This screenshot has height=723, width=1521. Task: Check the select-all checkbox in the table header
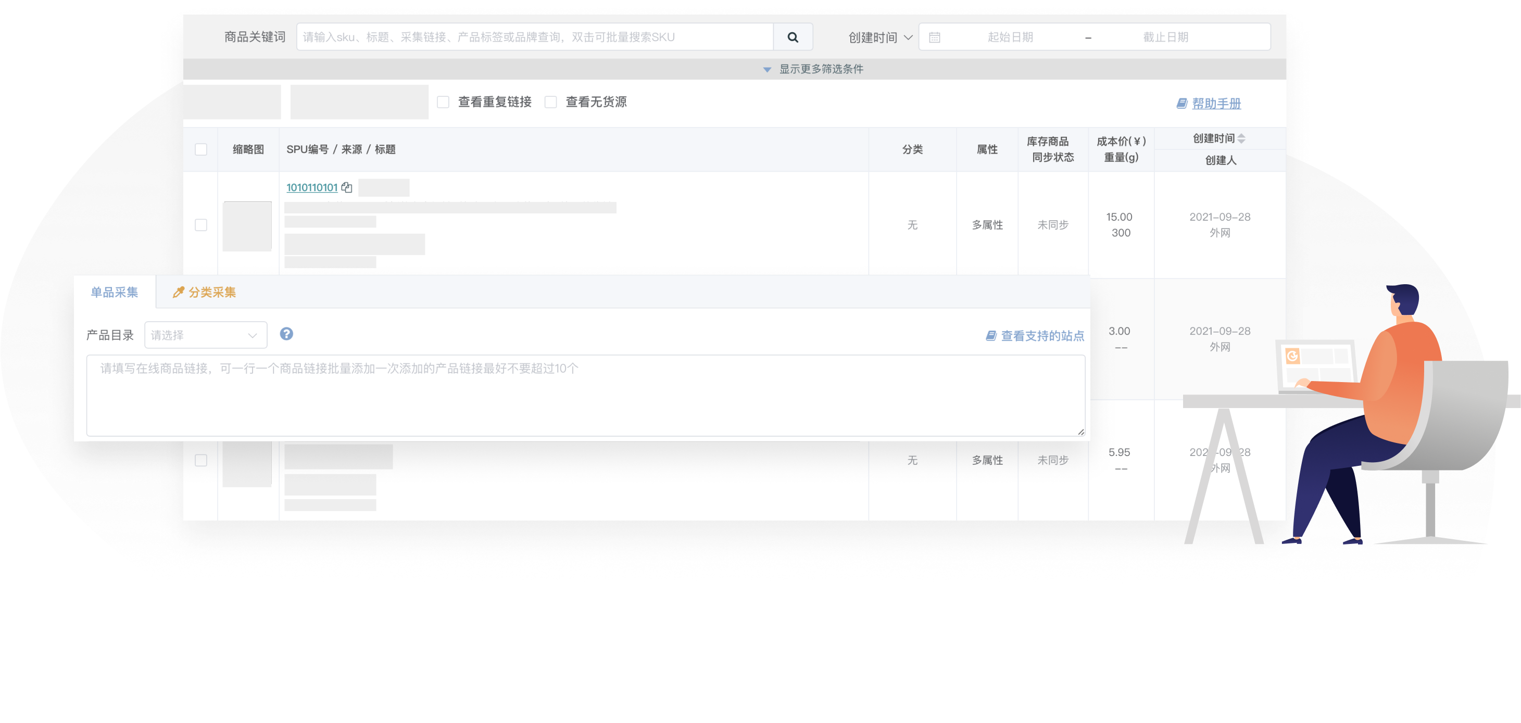[201, 149]
